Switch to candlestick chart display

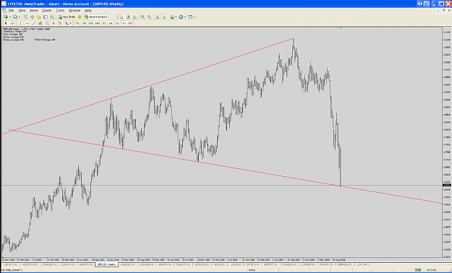pyautogui.click(x=128, y=17)
